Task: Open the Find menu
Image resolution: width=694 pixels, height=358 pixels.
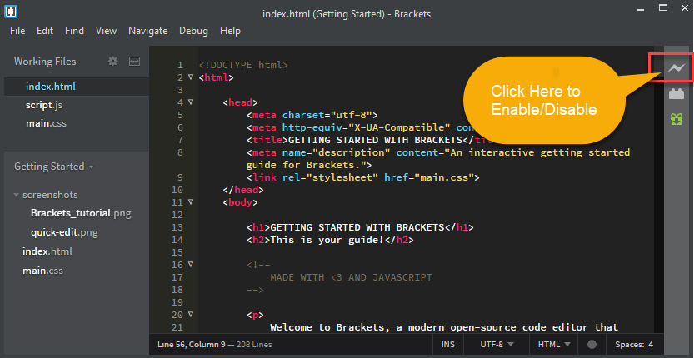Action: (x=74, y=31)
